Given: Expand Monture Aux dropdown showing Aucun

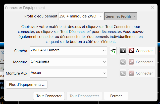Looking at the screenshot, I should tap(68, 73).
